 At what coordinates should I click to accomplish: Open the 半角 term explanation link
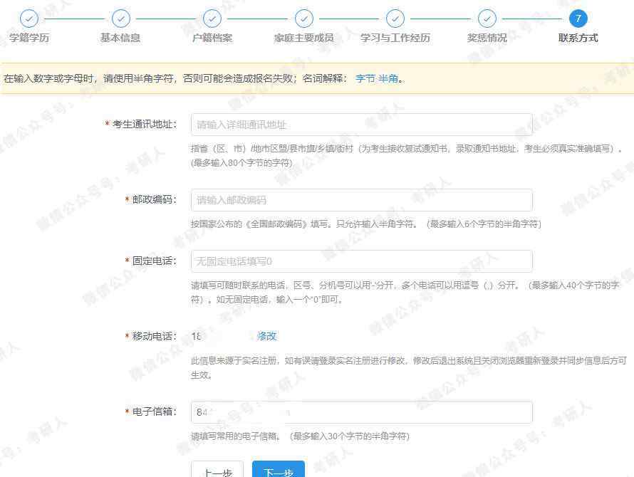(388, 78)
